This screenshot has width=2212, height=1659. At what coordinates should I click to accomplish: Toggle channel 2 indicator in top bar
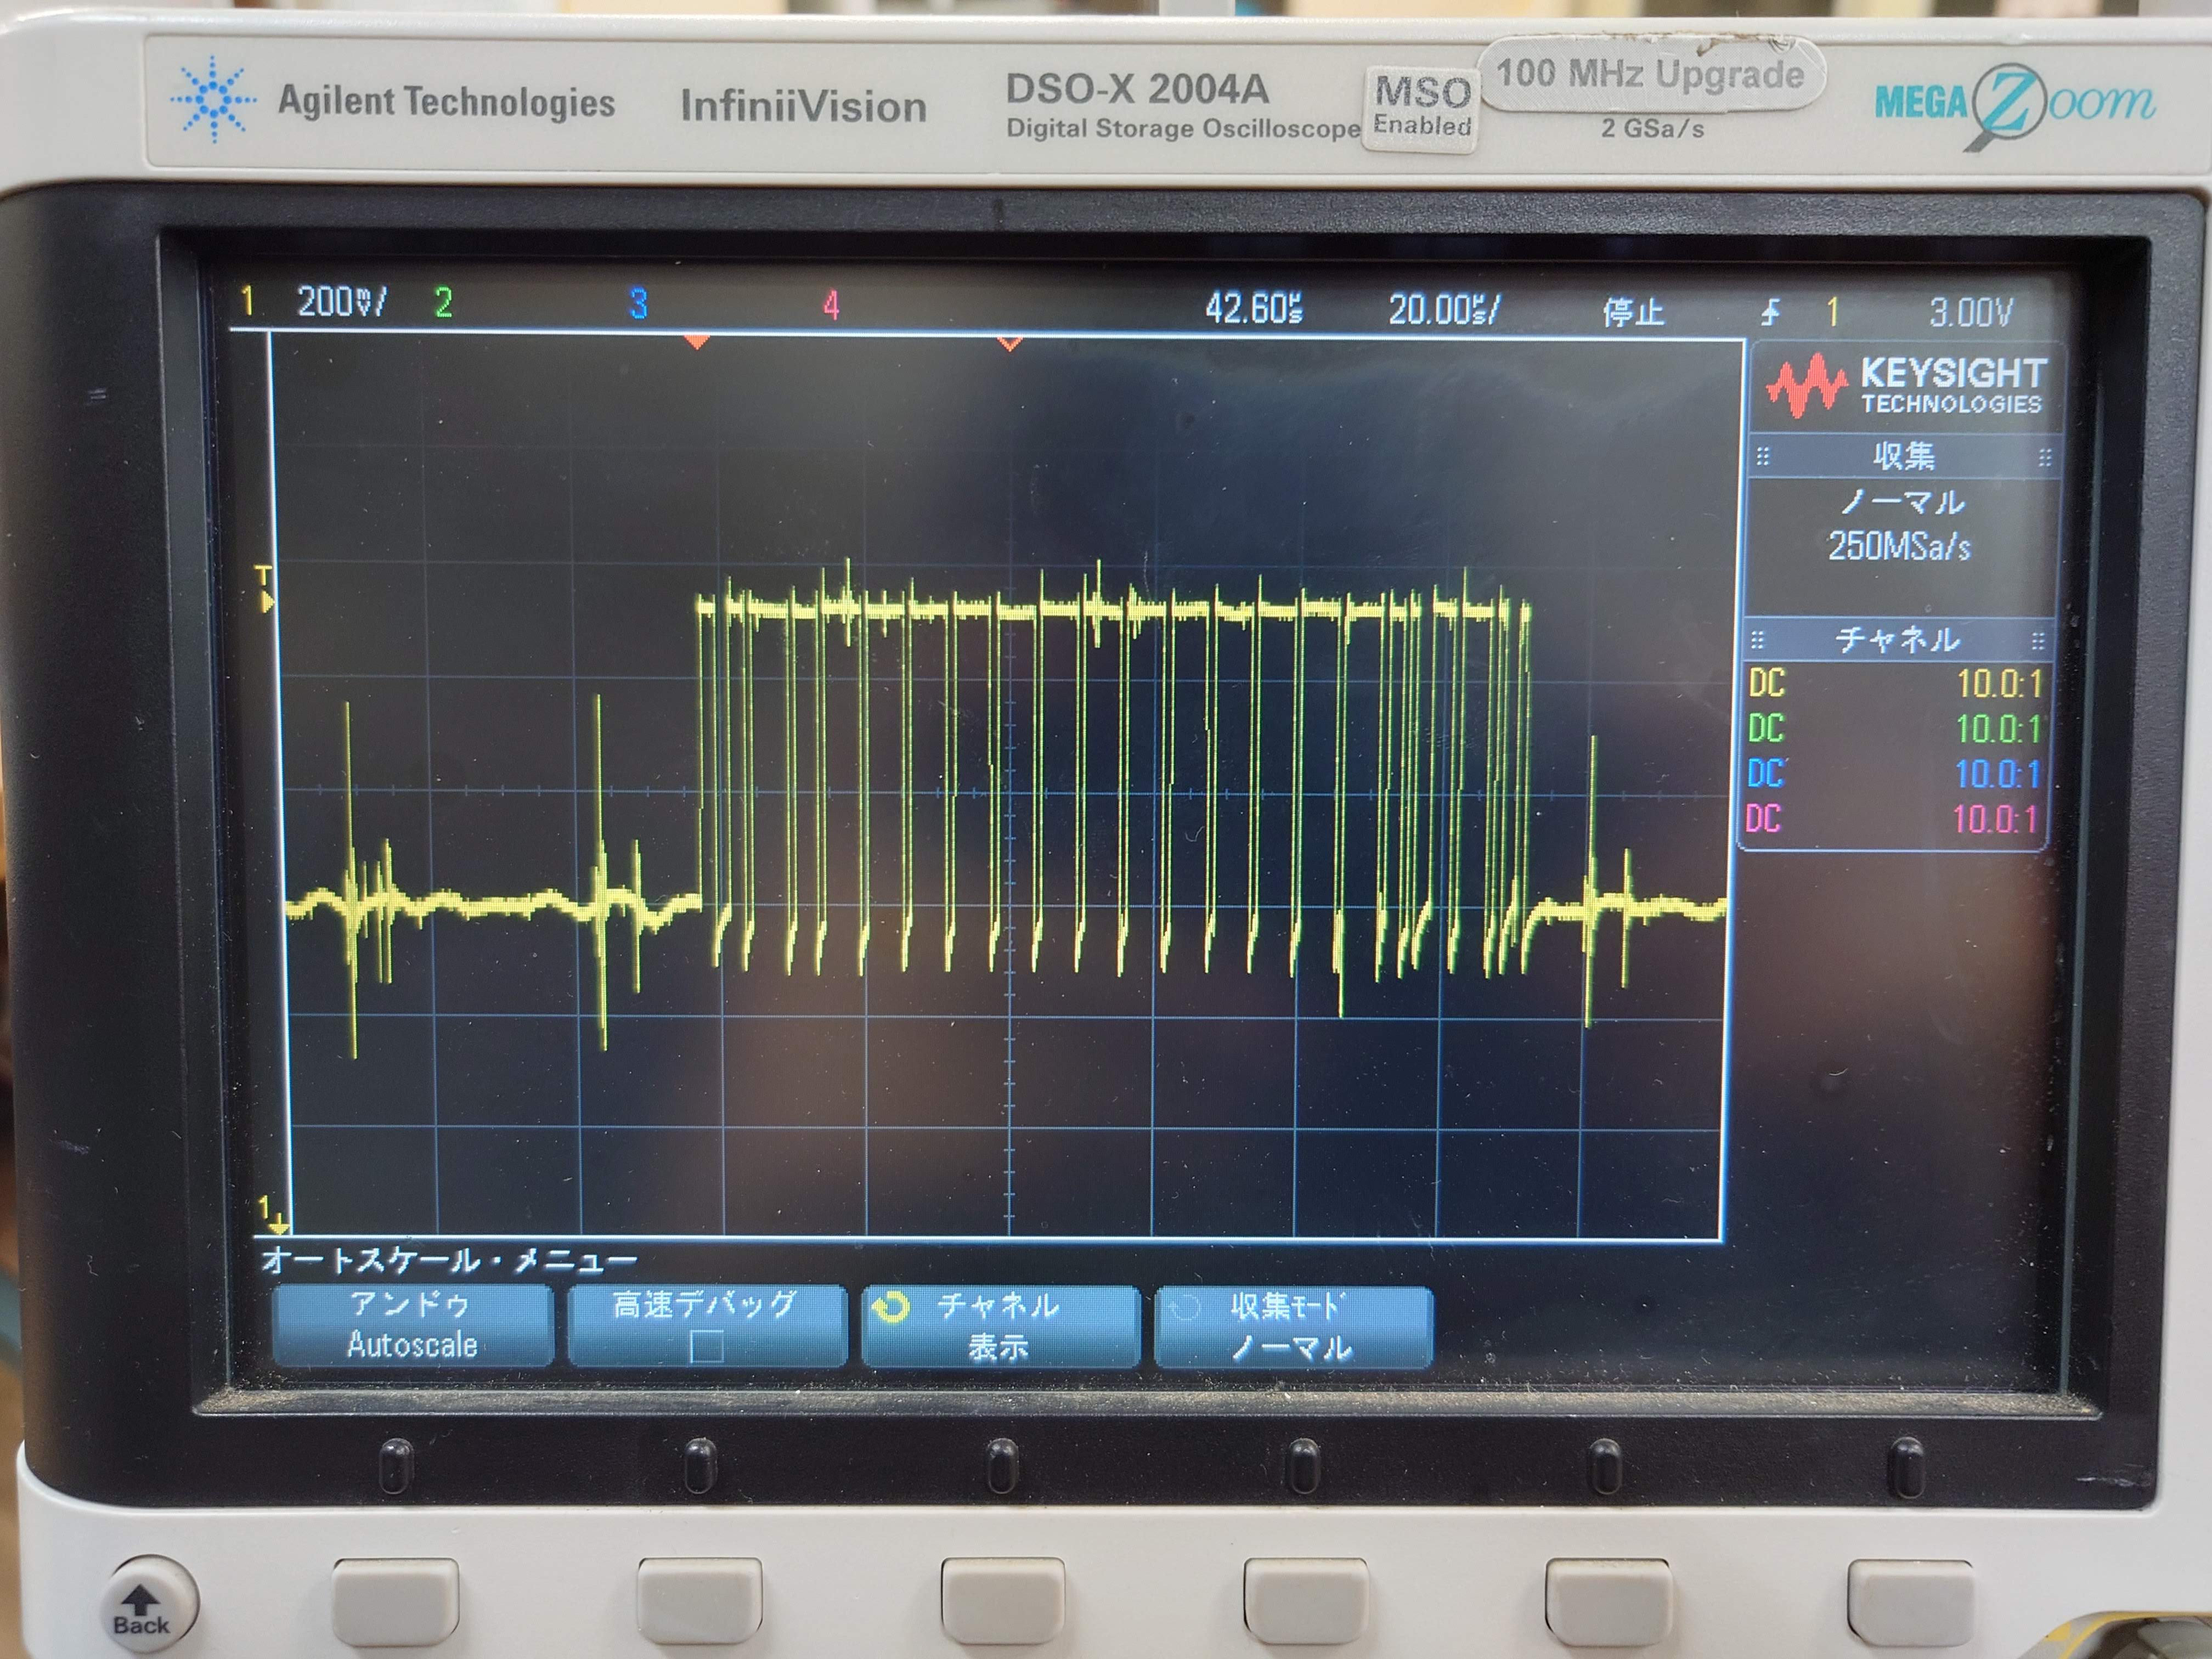pyautogui.click(x=443, y=302)
